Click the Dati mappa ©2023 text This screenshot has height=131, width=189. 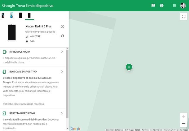coord(133,130)
